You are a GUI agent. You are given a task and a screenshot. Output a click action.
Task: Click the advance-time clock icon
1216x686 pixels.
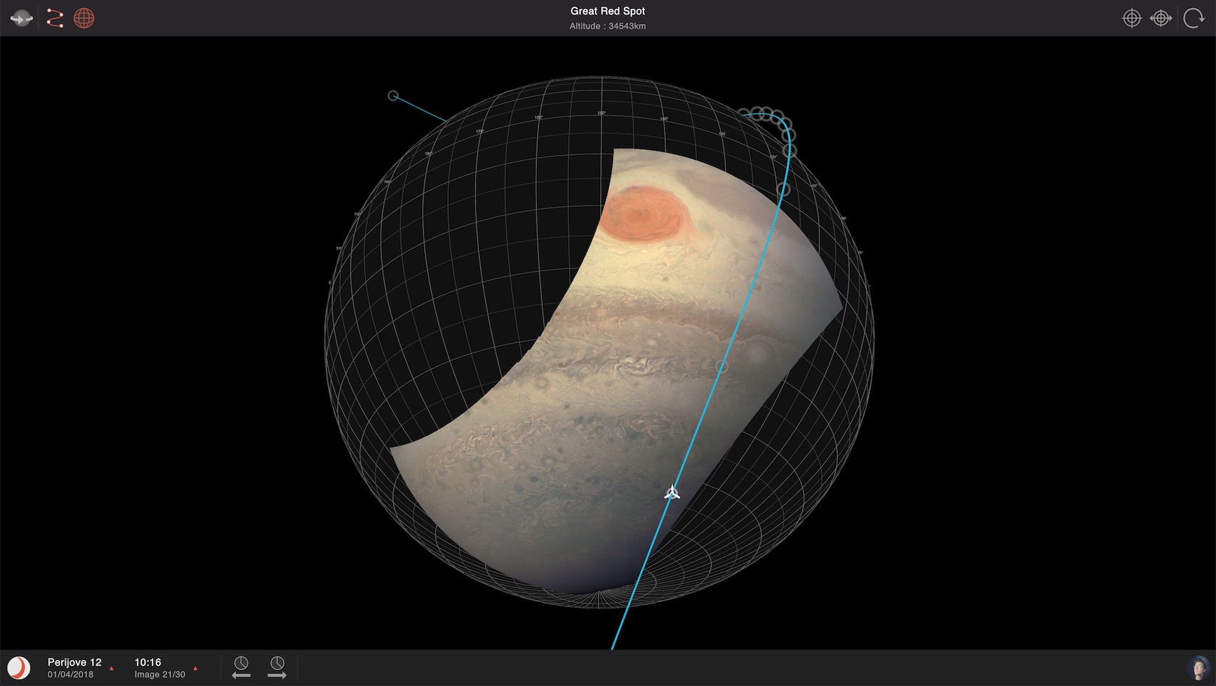coord(276,662)
